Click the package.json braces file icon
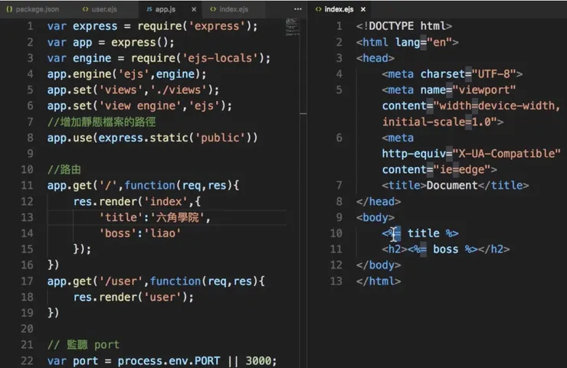Viewport: 567px width, 368px height. (9, 9)
